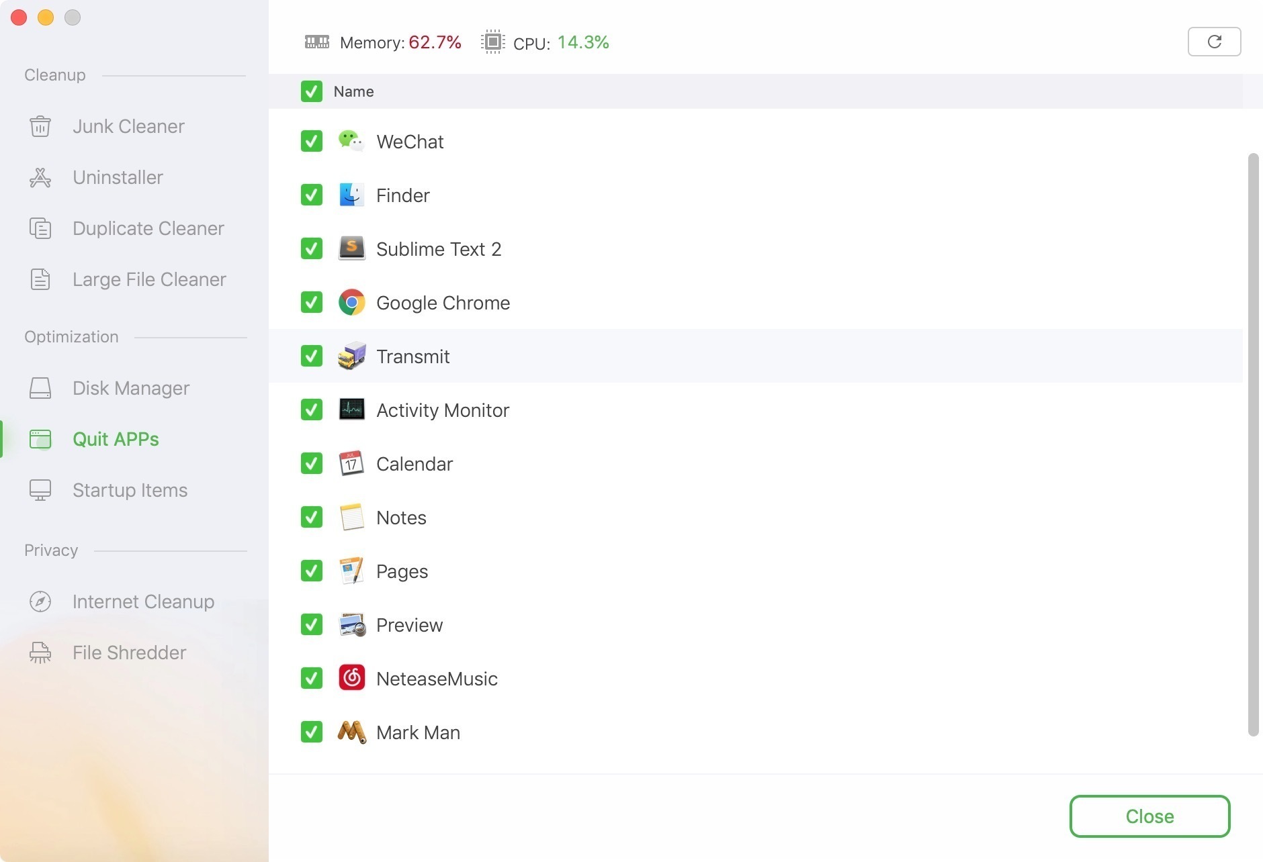Uncheck the Preview checkbox
Image resolution: width=1263 pixels, height=862 pixels.
[x=312, y=624]
